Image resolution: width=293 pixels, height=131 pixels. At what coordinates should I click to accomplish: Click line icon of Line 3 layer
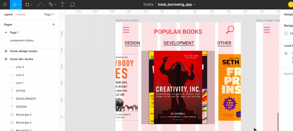coord(12,67)
